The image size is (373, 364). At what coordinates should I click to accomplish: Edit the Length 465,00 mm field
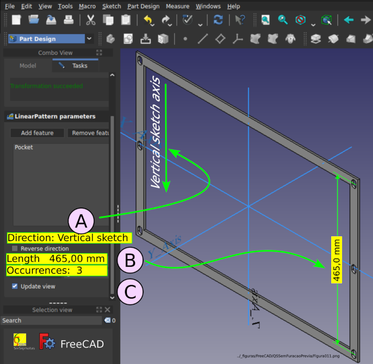(57, 259)
